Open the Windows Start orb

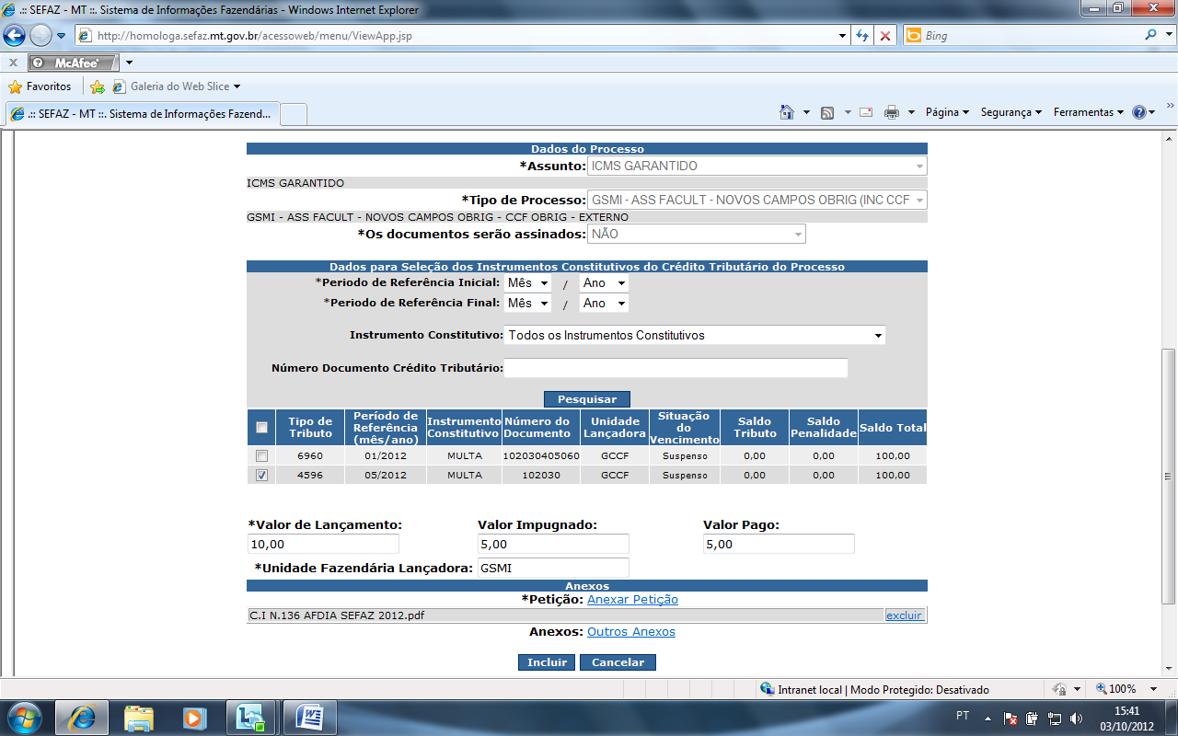(x=25, y=717)
